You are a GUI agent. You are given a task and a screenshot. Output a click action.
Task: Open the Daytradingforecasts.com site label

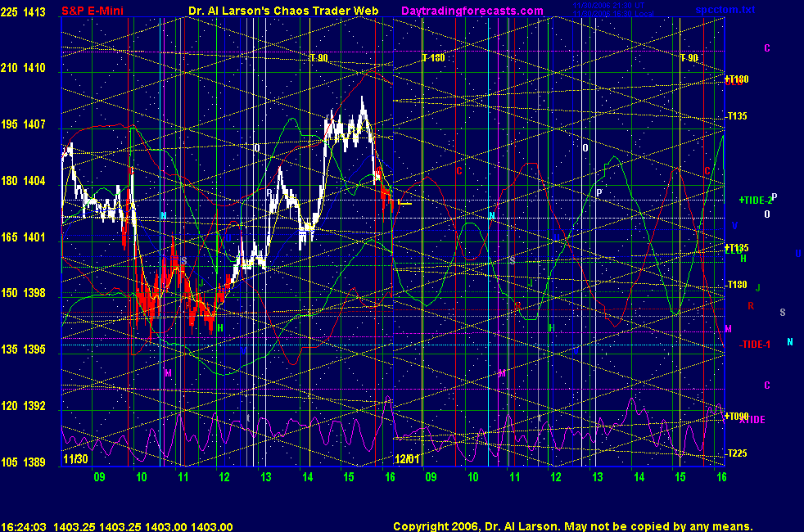click(472, 11)
